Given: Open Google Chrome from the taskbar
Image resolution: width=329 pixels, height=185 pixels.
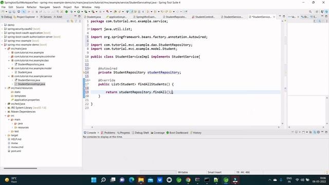Looking at the screenshot, I should point(188,180).
